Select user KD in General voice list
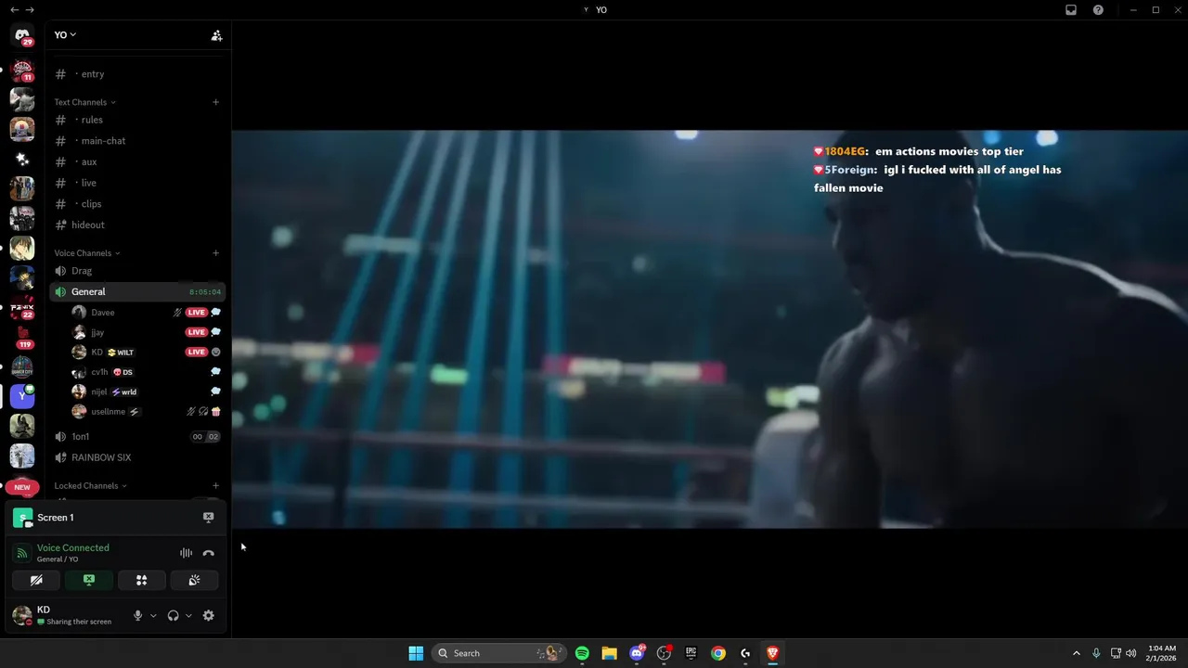The height and width of the screenshot is (668, 1188). click(147, 353)
